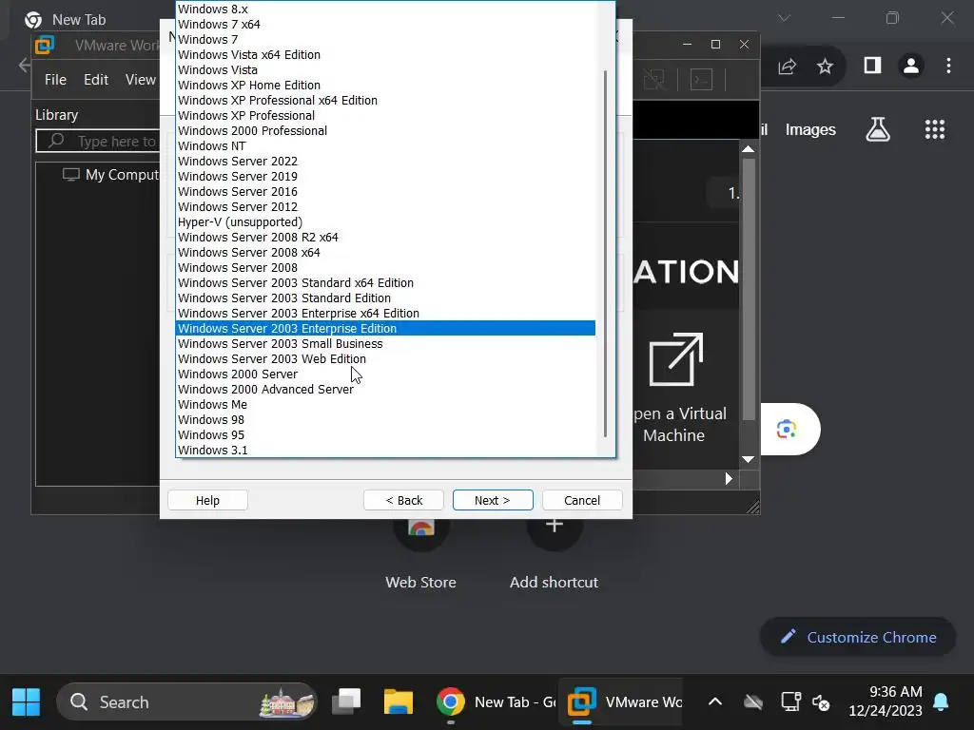
Task: Choose Hyper-V (unsupported)
Action: (x=386, y=221)
